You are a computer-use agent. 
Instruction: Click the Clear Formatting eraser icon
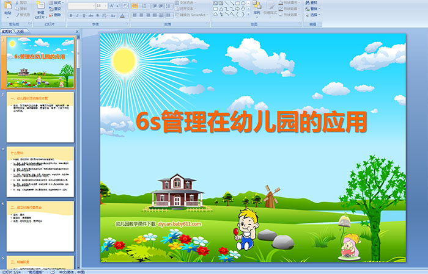point(125,5)
